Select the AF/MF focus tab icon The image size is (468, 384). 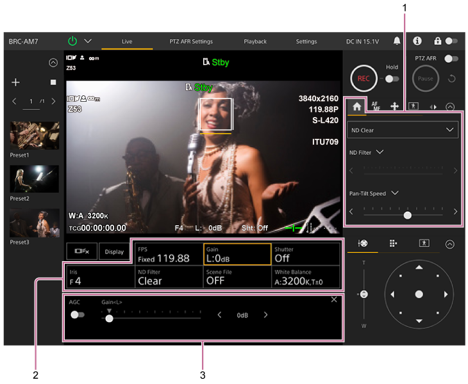(375, 106)
